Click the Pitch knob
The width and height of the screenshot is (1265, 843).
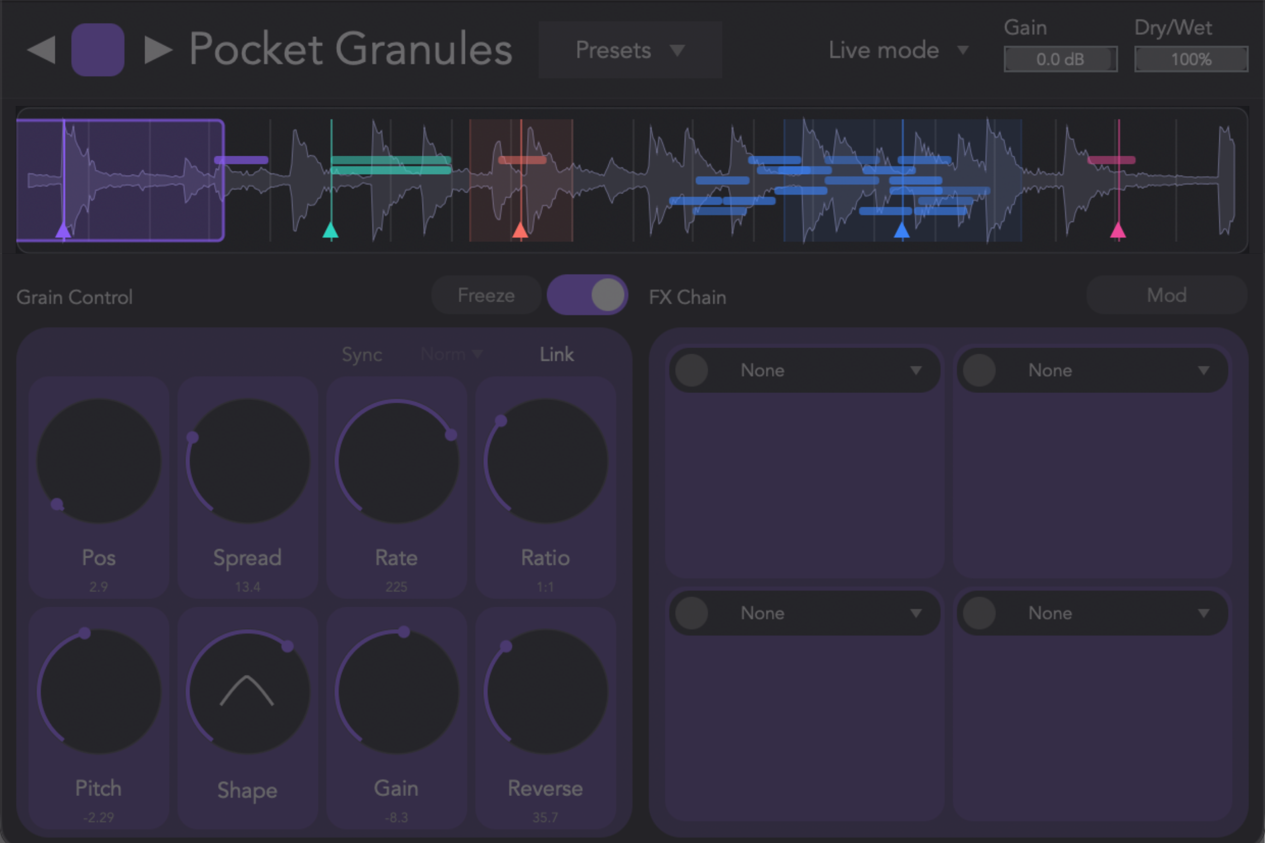[x=99, y=691]
